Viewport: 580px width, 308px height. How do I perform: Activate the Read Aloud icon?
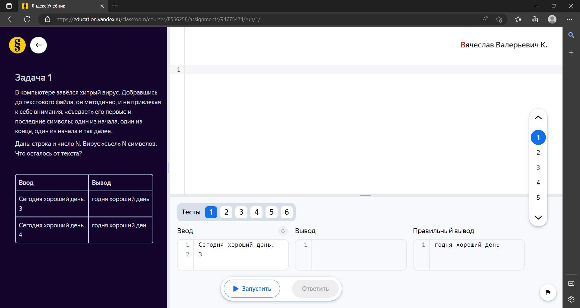485,19
